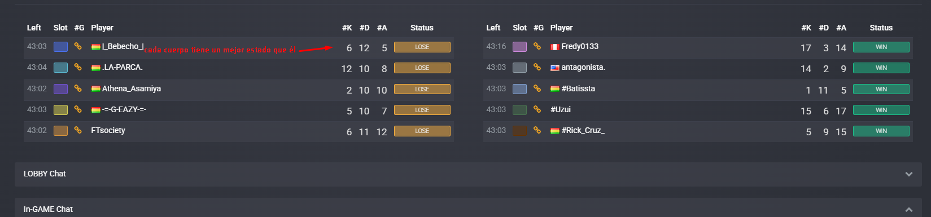Viewport: 931px width, 217px height.
Task: Click the LOSE status badge for .LA-PARCA.
Action: [422, 68]
